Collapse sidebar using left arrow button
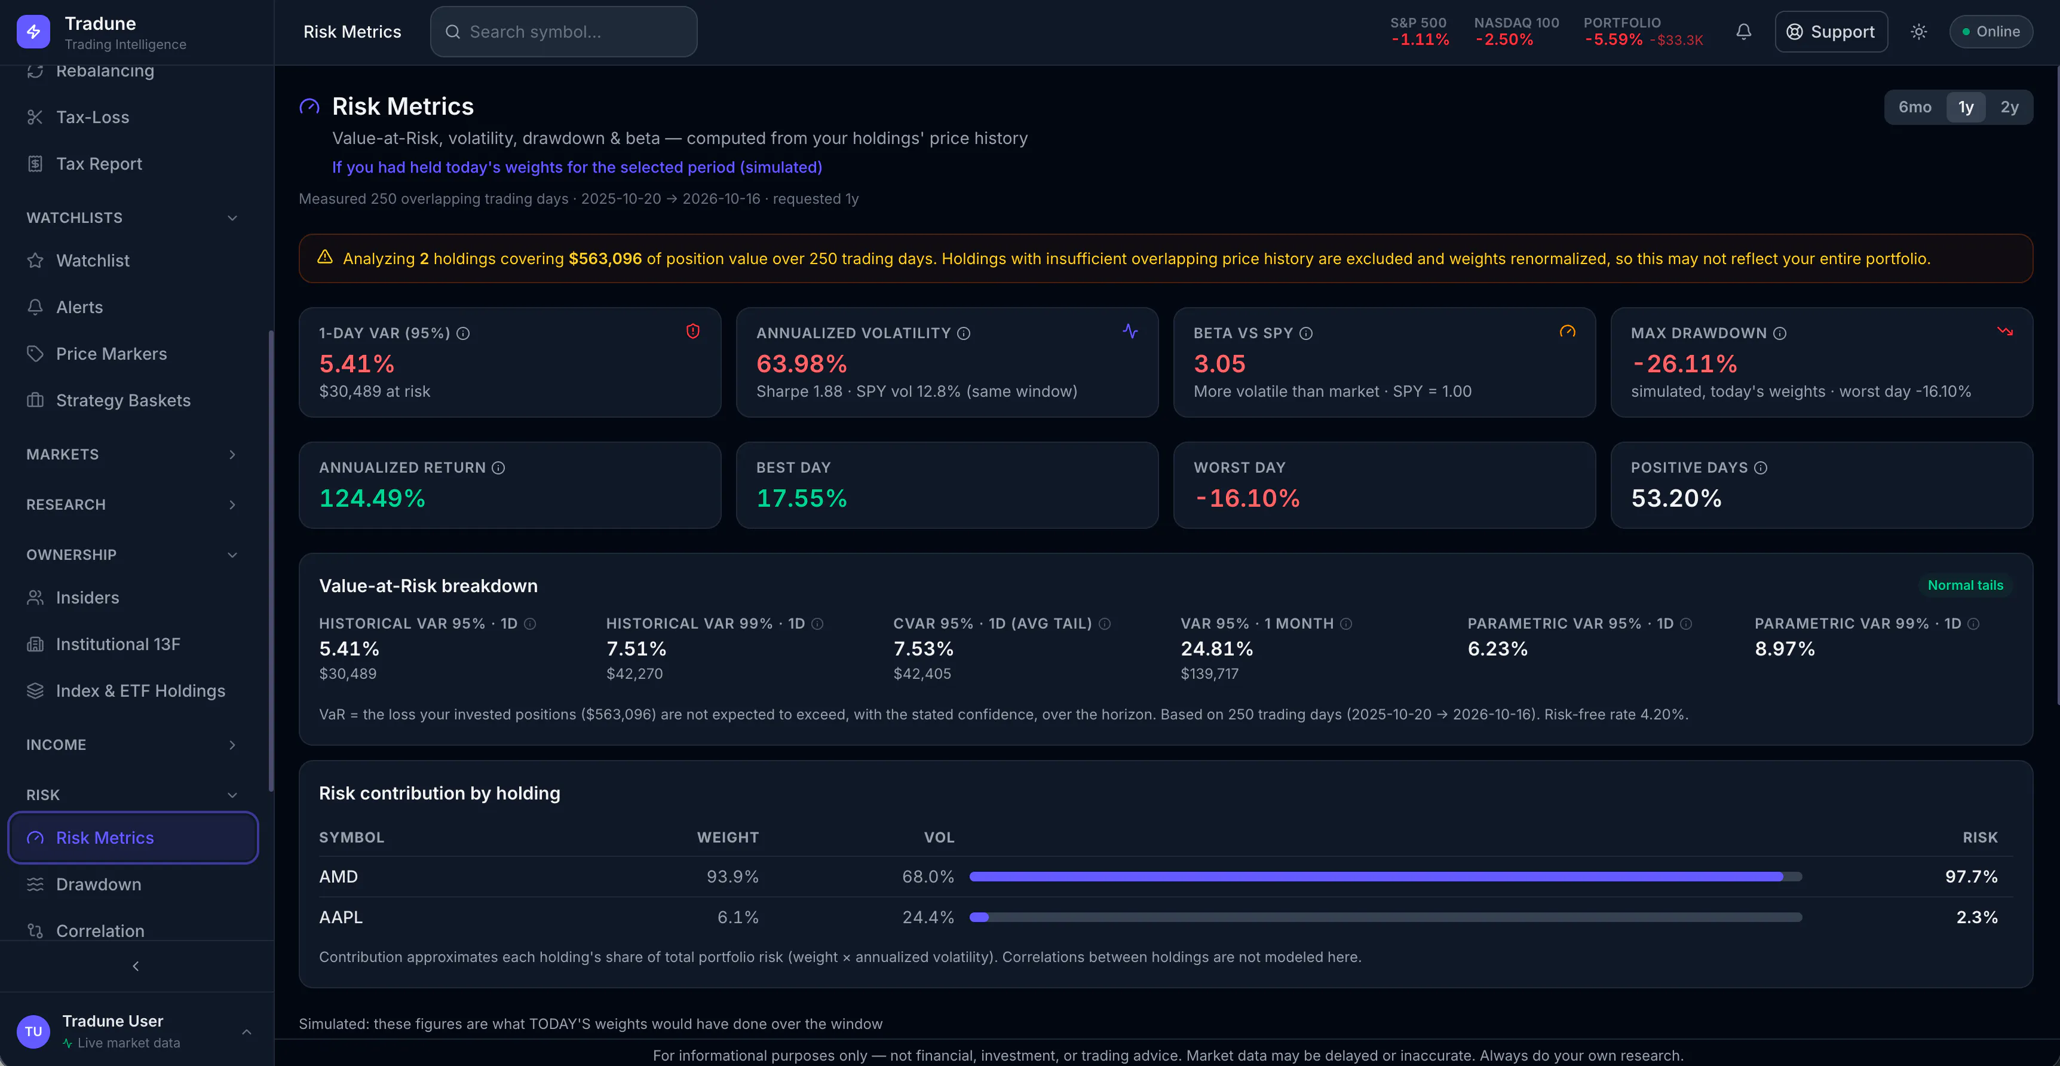2060x1066 pixels. pyautogui.click(x=136, y=966)
